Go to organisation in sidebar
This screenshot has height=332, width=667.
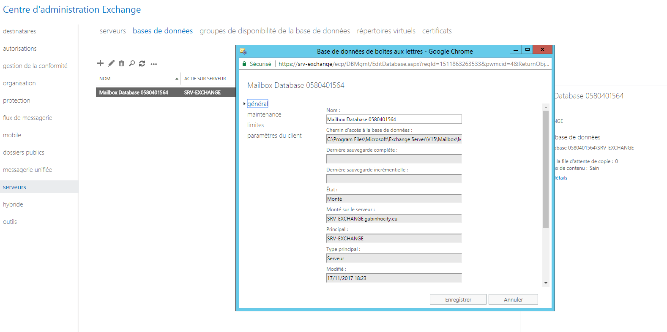[x=19, y=83]
